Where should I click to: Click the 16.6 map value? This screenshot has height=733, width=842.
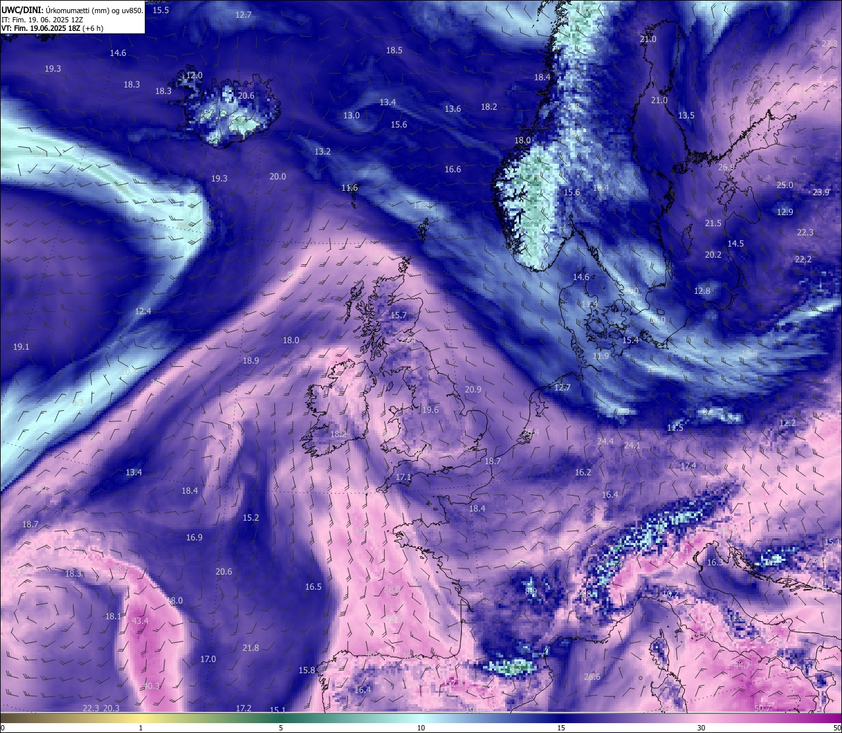click(453, 169)
